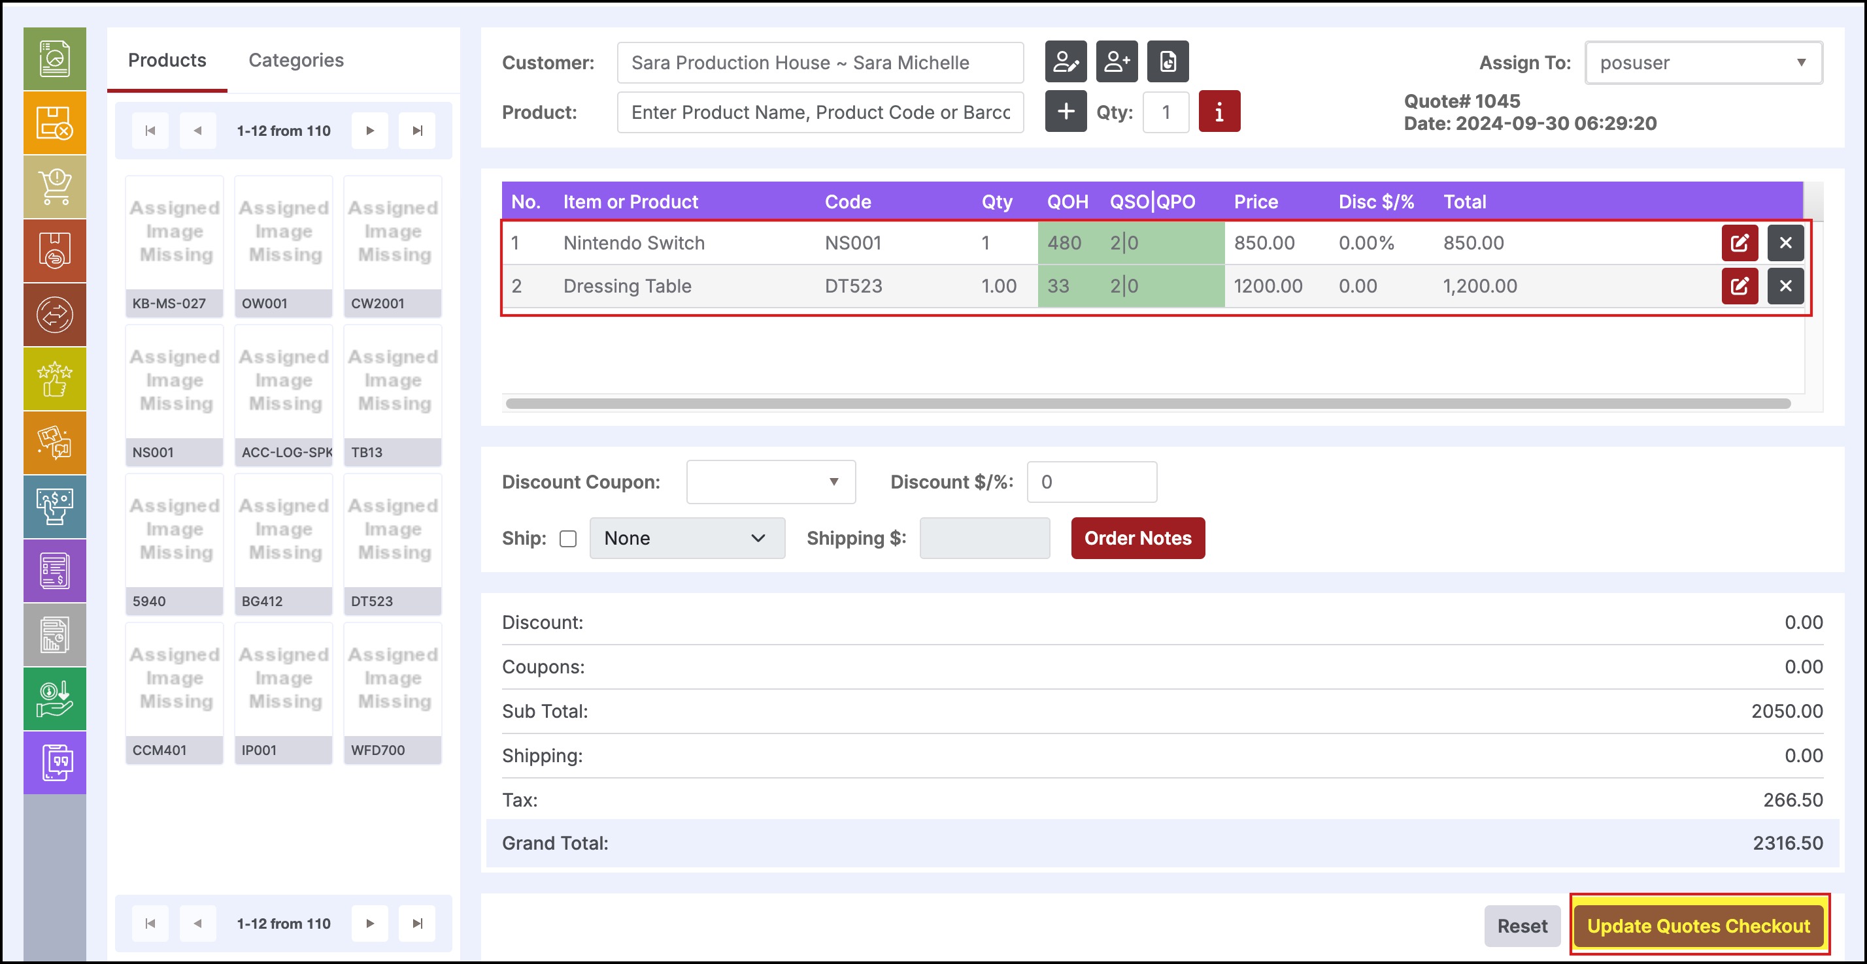
Task: Open the cash payment hand sidebar icon
Action: pos(54,506)
